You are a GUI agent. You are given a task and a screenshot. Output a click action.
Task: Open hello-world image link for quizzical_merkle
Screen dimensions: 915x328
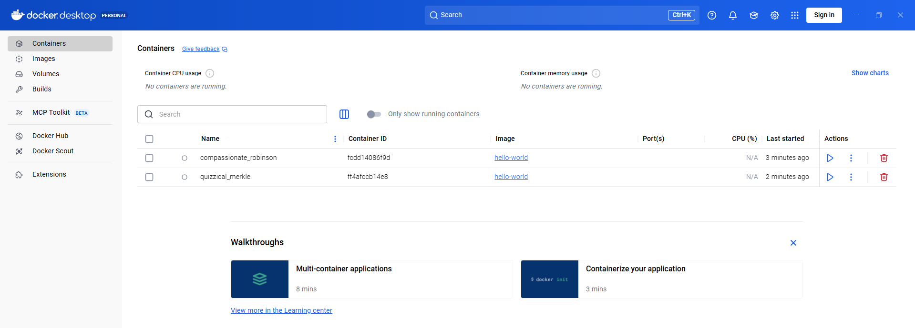pyautogui.click(x=511, y=177)
